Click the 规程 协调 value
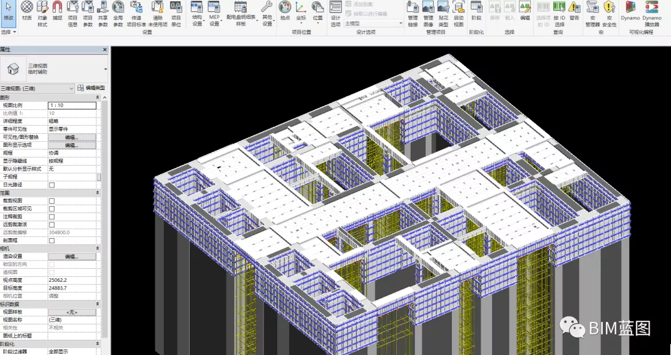This screenshot has height=355, width=671. coord(72,153)
